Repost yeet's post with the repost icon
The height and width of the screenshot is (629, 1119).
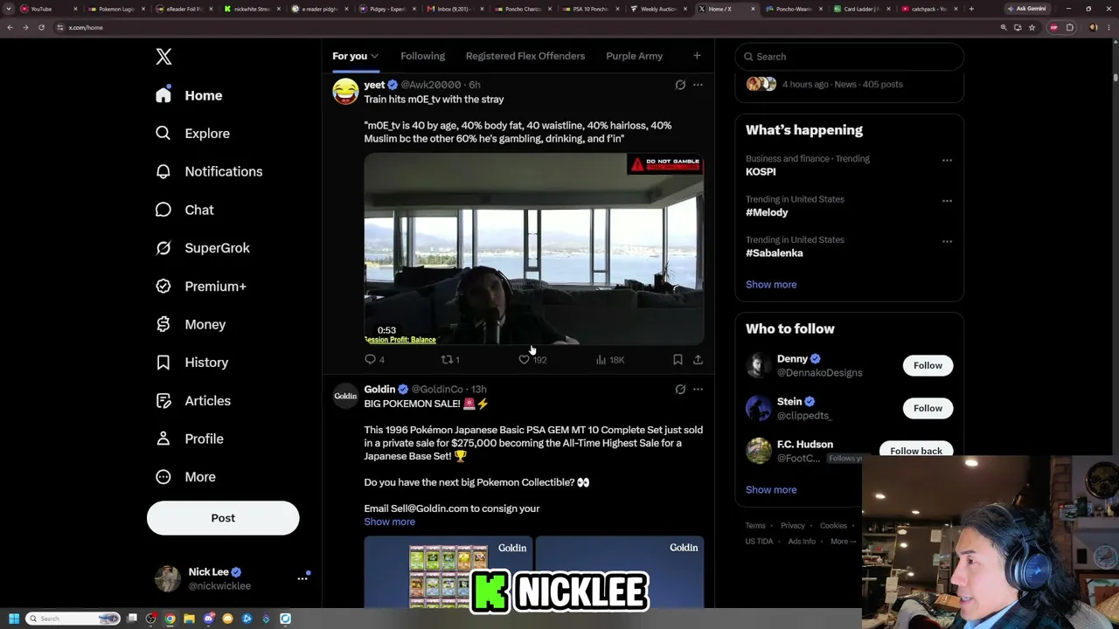(x=446, y=359)
